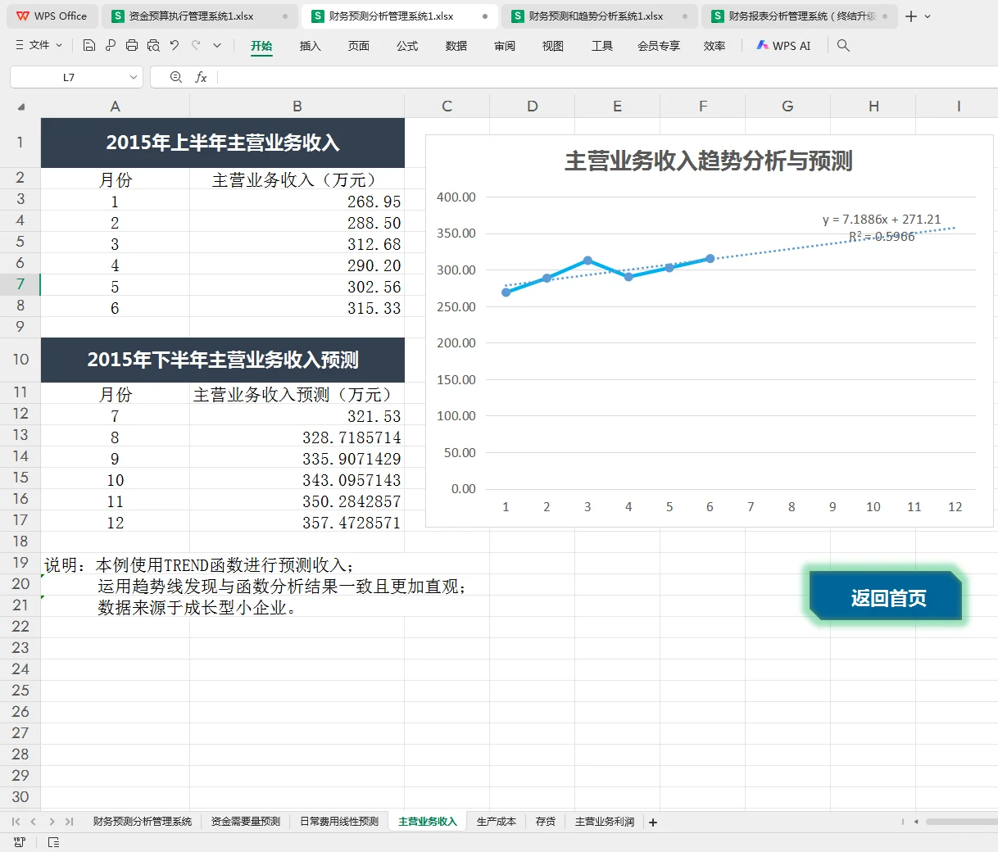Image resolution: width=998 pixels, height=852 pixels.
Task: Click the print icon
Action: [x=132, y=46]
